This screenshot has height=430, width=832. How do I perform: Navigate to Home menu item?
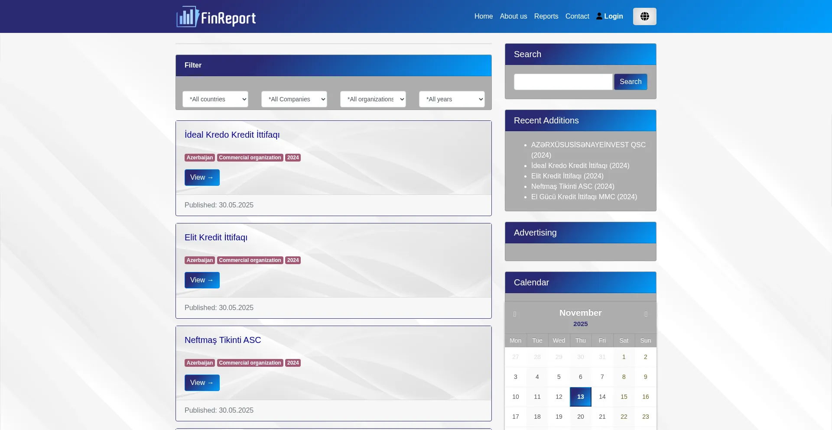483,16
